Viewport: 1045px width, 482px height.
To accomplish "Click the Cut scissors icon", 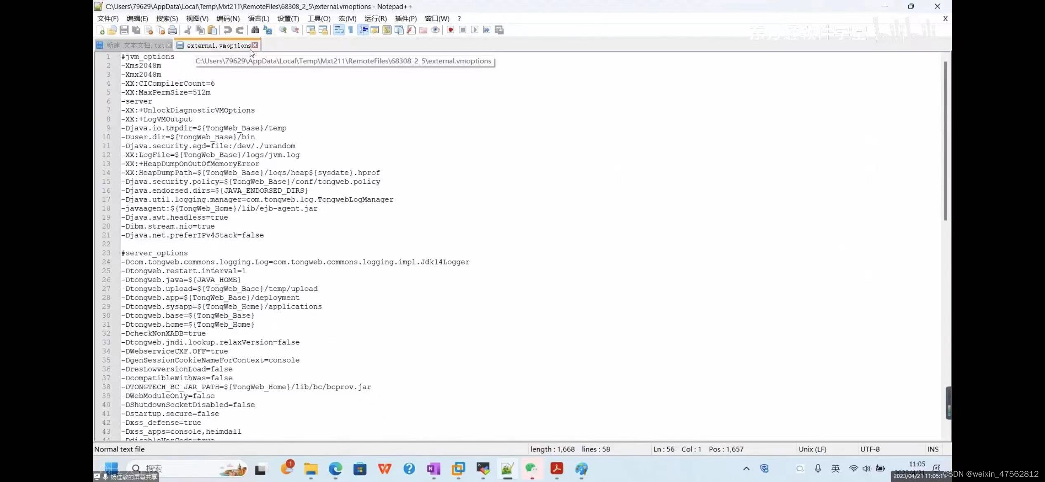I will pyautogui.click(x=188, y=30).
